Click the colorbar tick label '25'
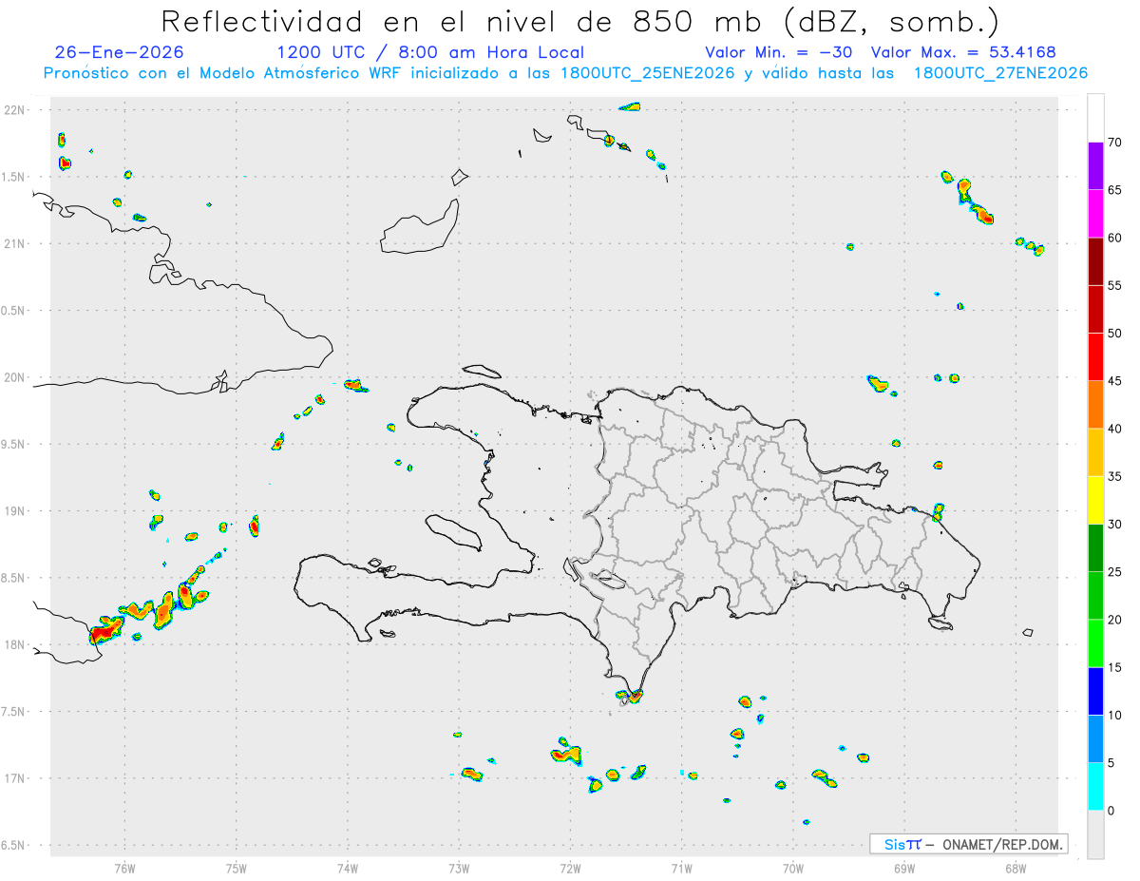1140x881 pixels. 1114,572
